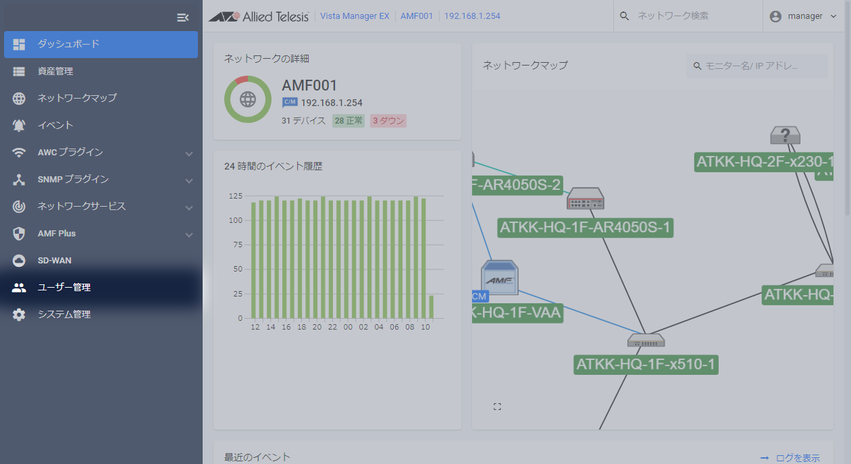851x464 pixels.
Task: Focus the モニター名/IPアドレス map search field
Action: pyautogui.click(x=757, y=66)
